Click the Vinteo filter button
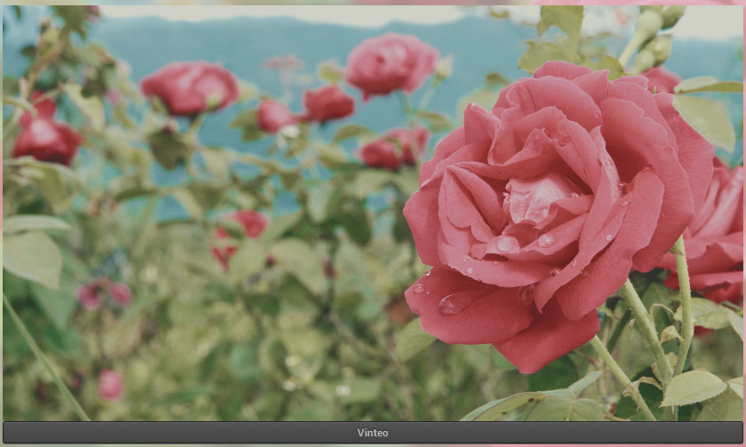 373,433
